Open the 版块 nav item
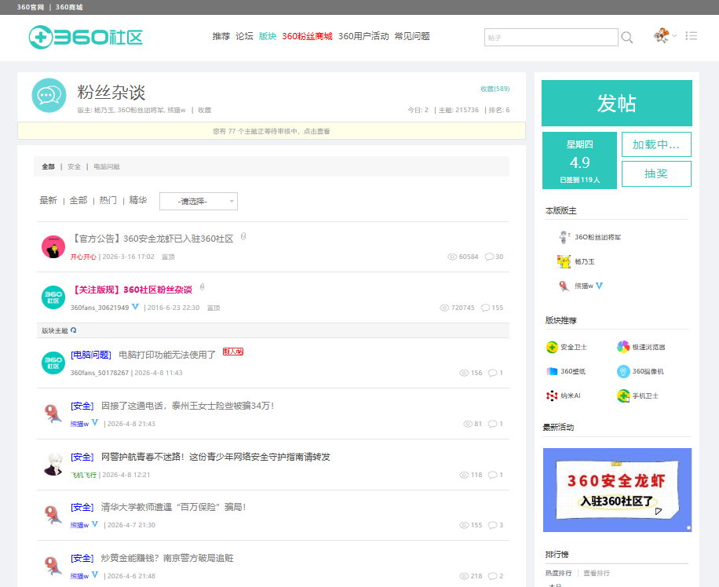 tap(268, 36)
